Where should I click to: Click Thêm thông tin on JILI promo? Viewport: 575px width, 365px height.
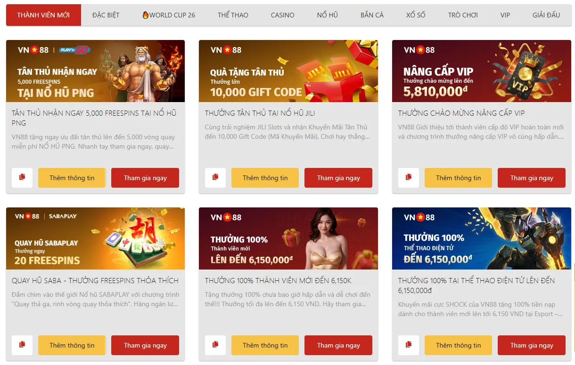[265, 178]
